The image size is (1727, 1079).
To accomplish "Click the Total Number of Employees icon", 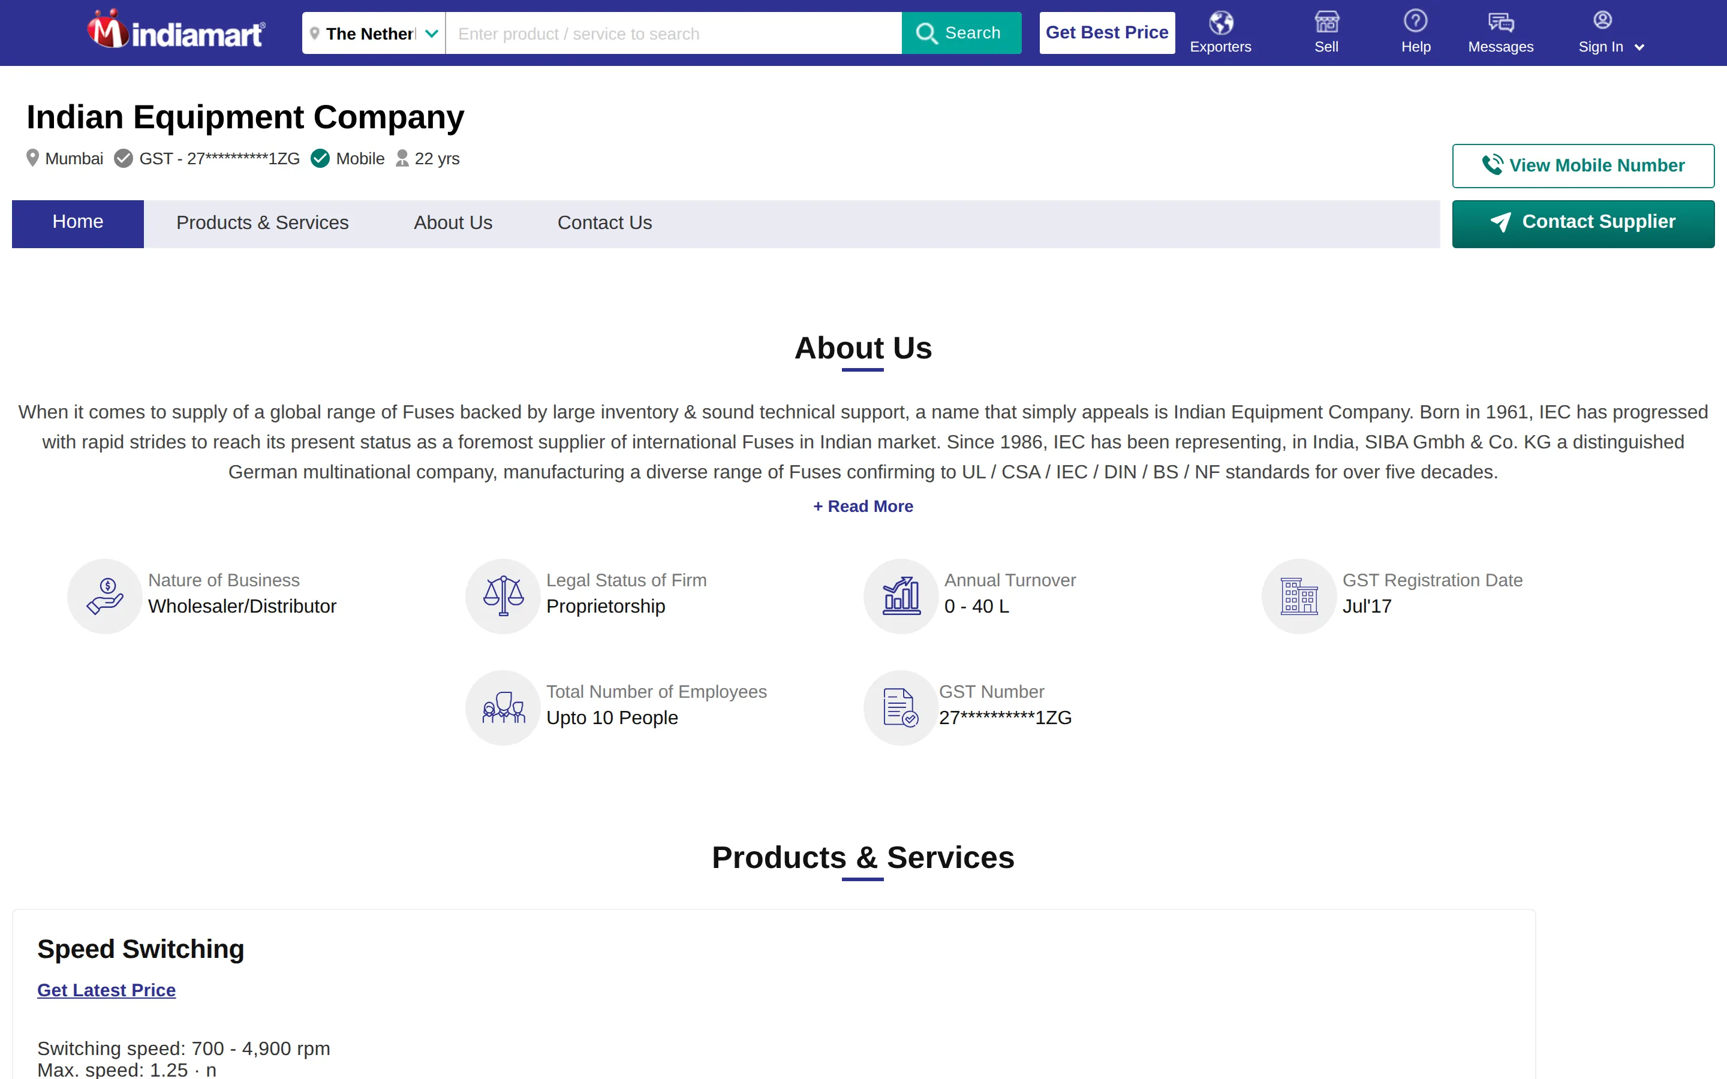I will pos(503,707).
